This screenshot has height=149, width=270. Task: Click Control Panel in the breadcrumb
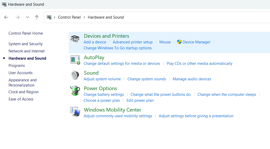click(69, 17)
